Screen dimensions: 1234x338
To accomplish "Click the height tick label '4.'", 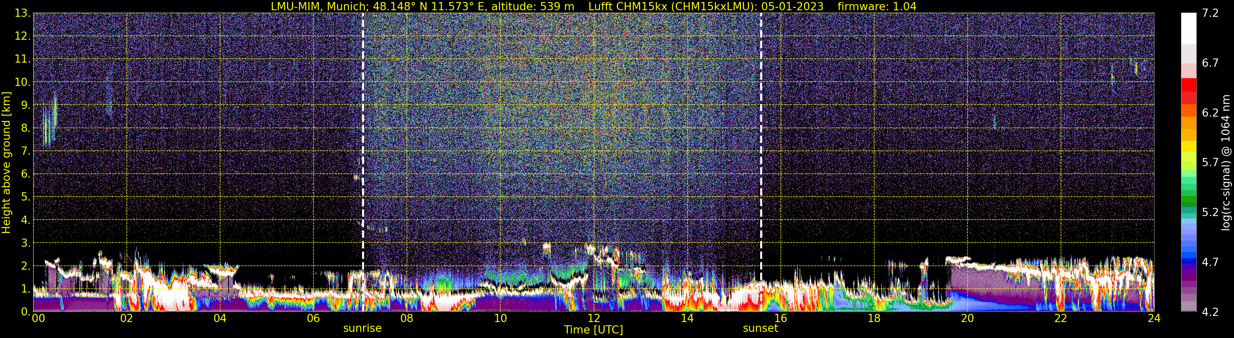I will (x=25, y=220).
